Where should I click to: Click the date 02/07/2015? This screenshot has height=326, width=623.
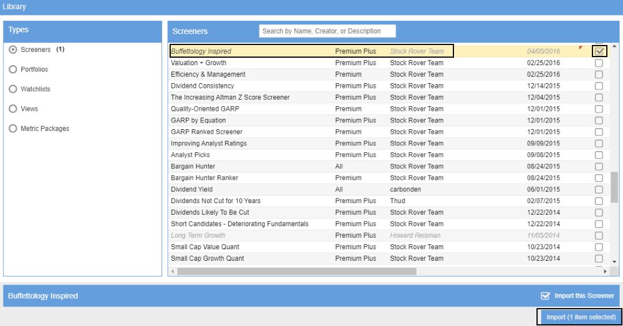(x=543, y=201)
